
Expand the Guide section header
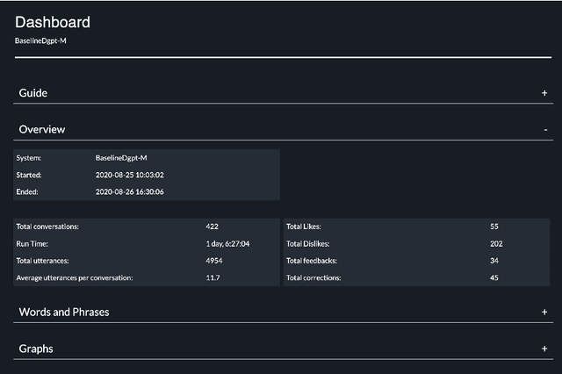click(x=33, y=93)
